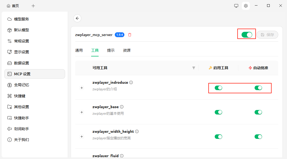
Task: Click the 启用工具 column header
Action: (218, 68)
